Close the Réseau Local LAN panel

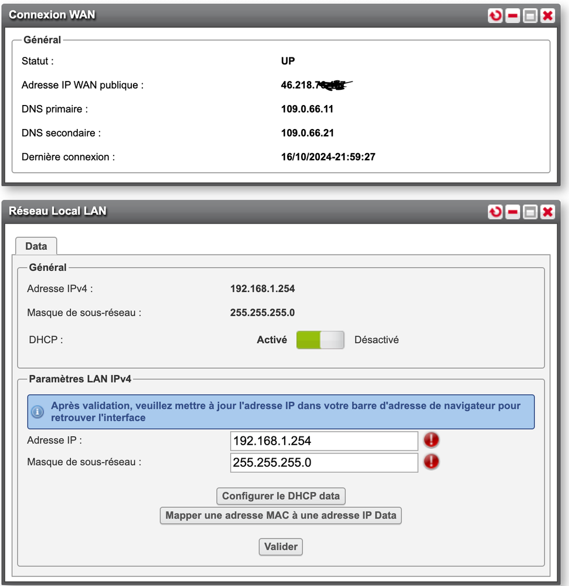click(547, 211)
